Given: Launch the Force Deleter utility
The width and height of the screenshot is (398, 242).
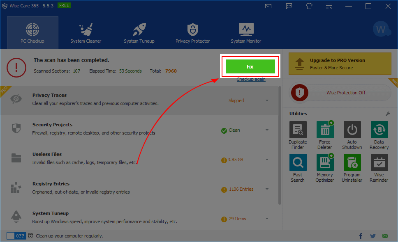Looking at the screenshot, I should point(325,130).
